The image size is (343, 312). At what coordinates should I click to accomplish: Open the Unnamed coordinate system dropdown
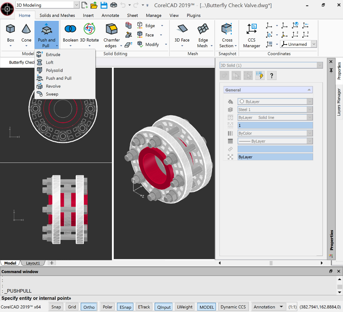click(314, 44)
